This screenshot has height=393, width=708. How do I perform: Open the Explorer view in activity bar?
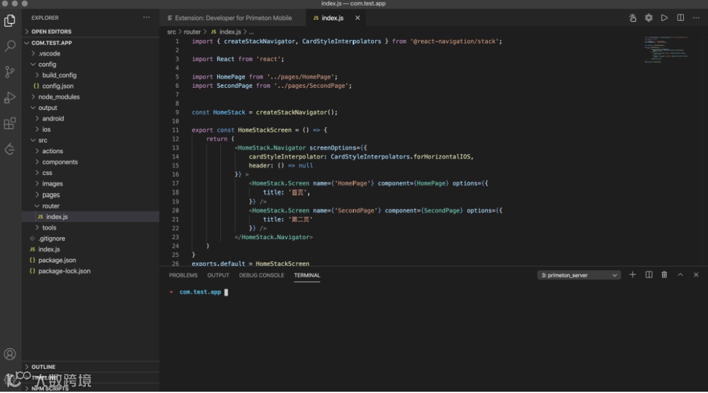click(x=10, y=21)
